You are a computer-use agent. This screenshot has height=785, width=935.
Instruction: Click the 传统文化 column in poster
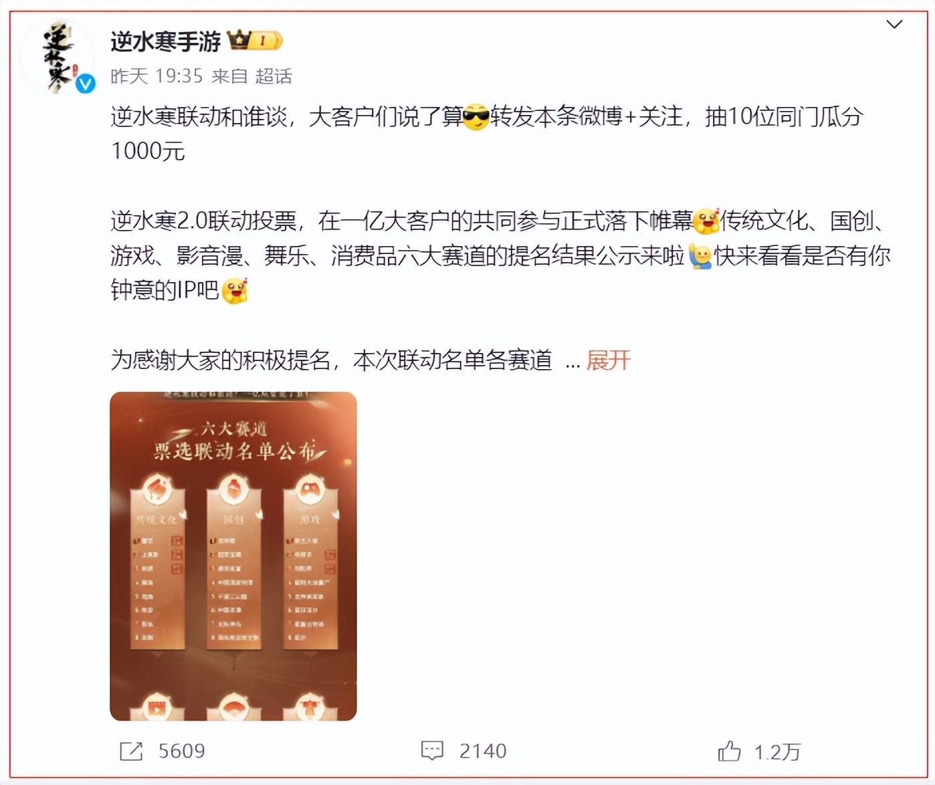pos(157,562)
